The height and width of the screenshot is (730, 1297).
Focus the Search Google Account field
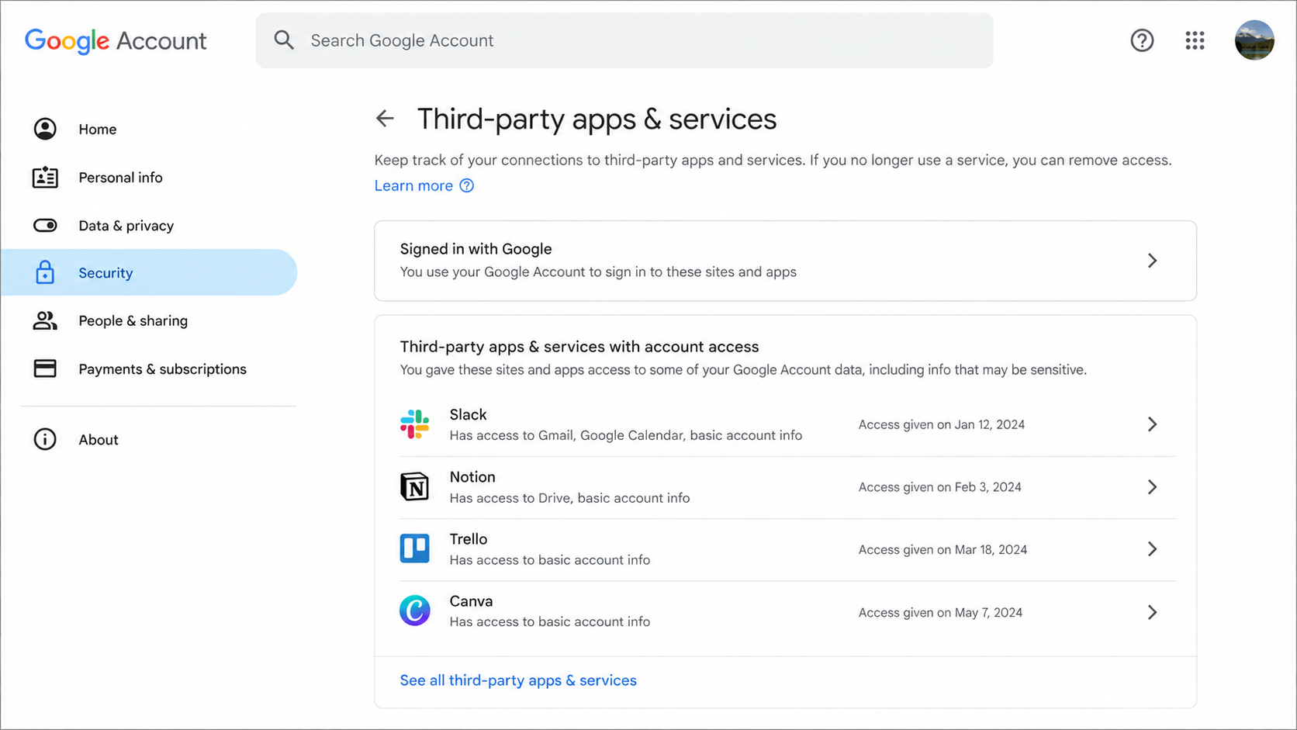click(624, 40)
